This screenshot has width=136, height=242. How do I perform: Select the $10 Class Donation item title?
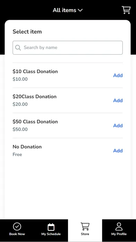point(35,72)
